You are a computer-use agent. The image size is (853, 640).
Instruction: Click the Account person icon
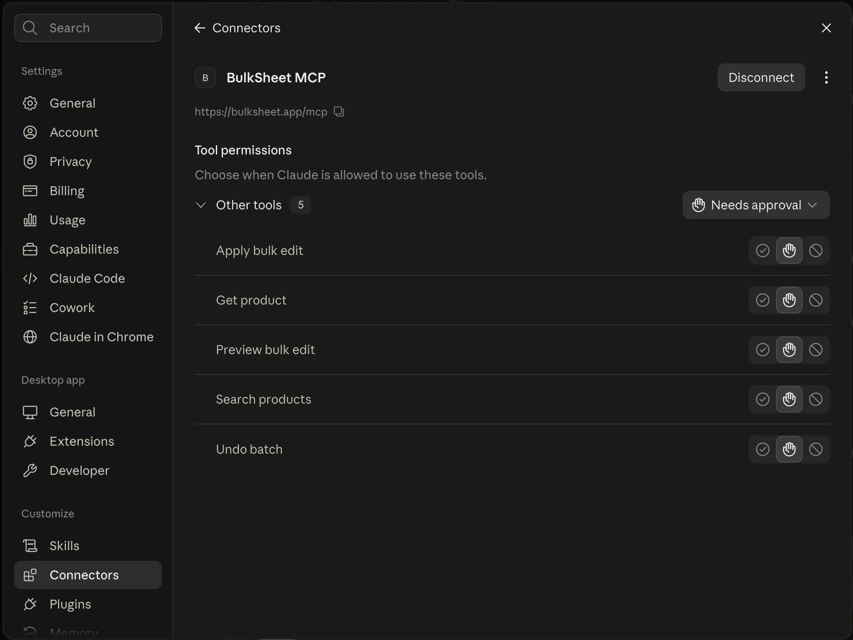[x=30, y=132]
